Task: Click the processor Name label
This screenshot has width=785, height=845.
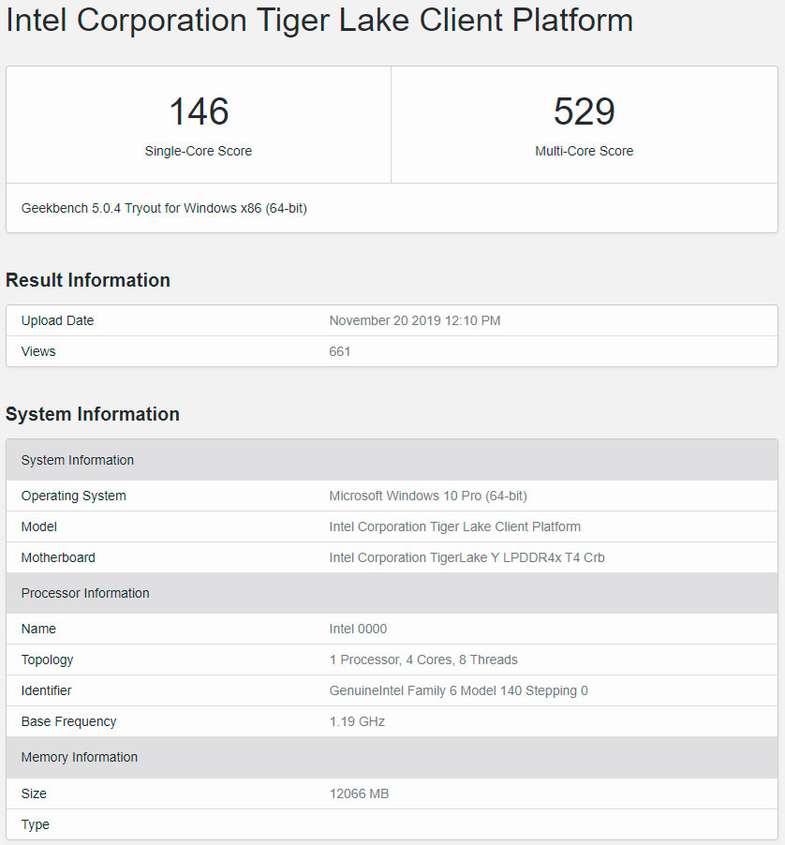Action: click(38, 629)
